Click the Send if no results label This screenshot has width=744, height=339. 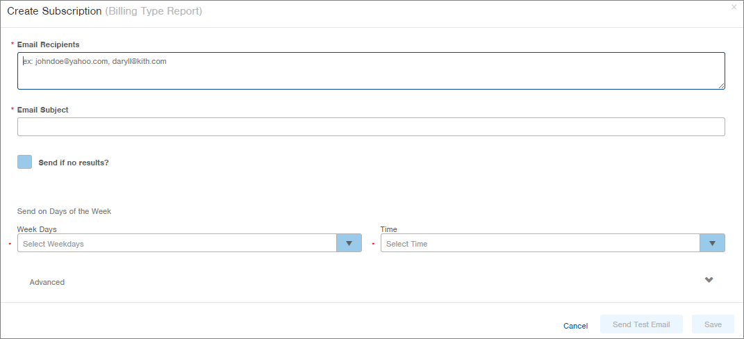[74, 163]
